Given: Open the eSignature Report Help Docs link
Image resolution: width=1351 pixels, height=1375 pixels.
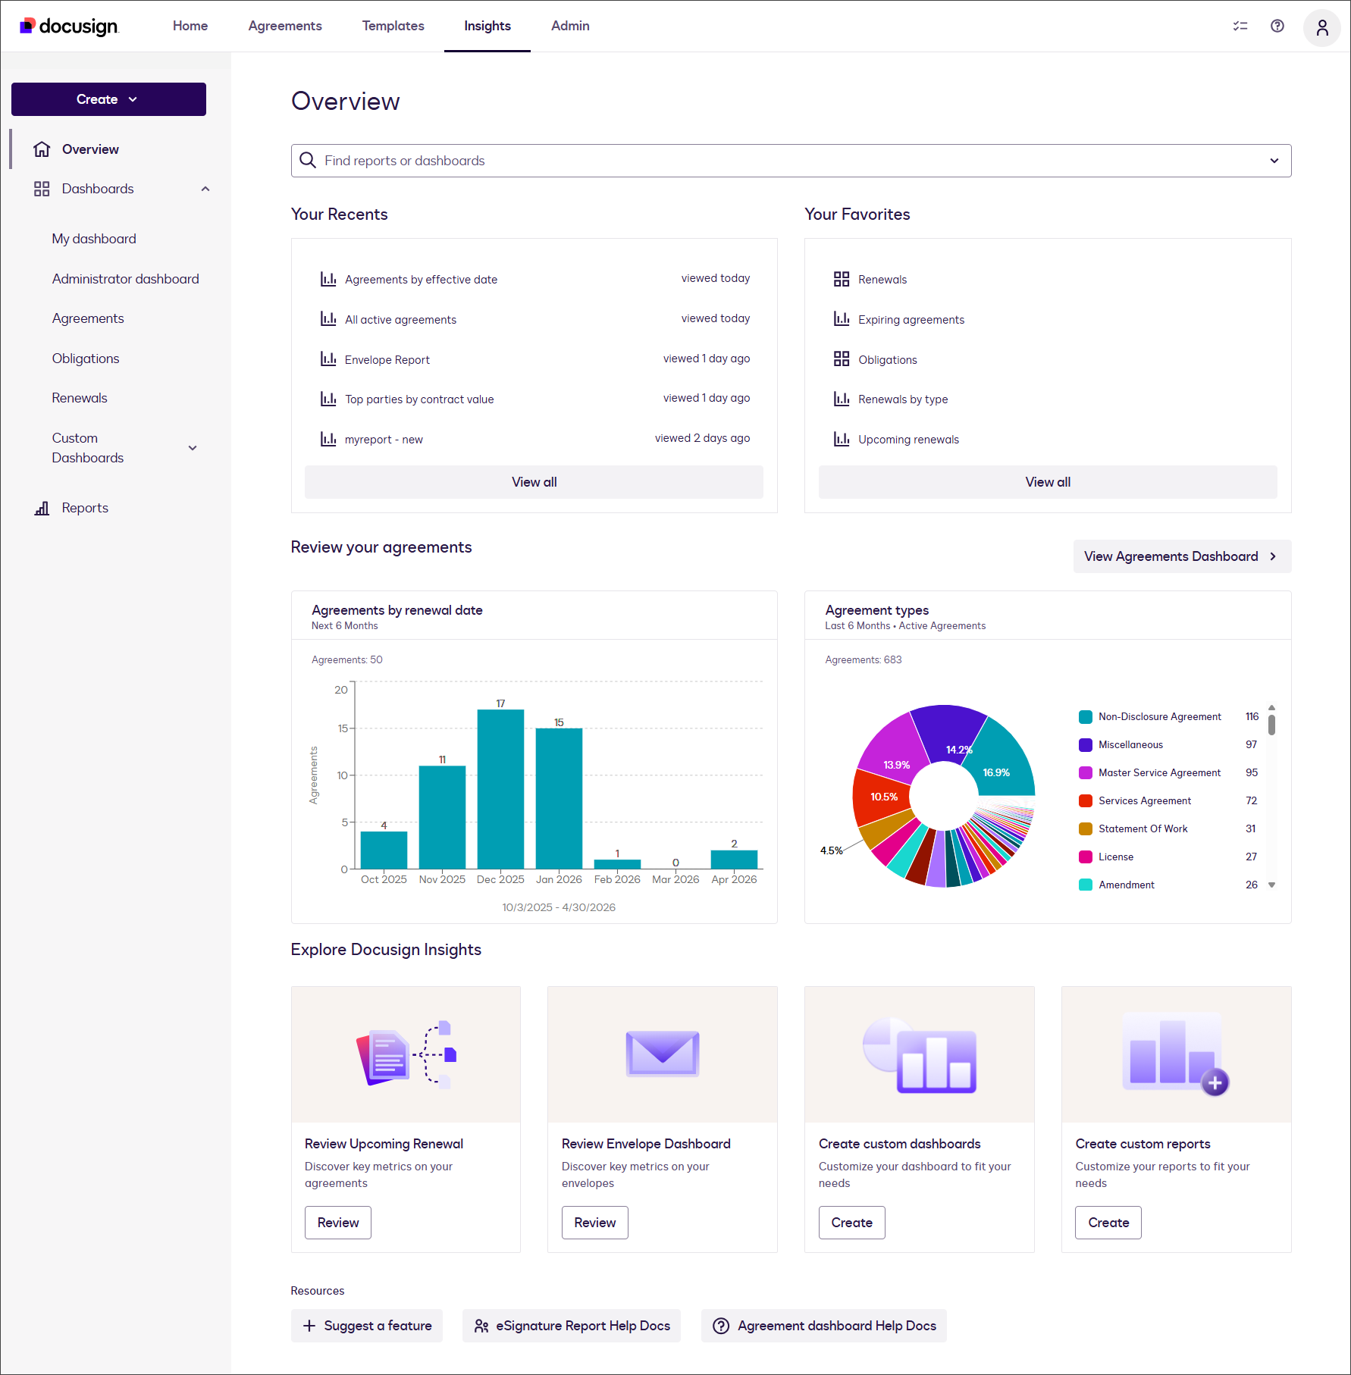Looking at the screenshot, I should (572, 1326).
